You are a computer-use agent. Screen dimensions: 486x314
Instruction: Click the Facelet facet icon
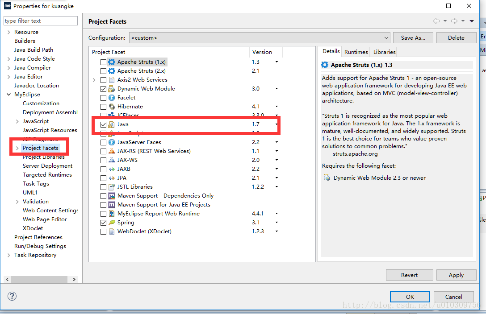click(112, 98)
